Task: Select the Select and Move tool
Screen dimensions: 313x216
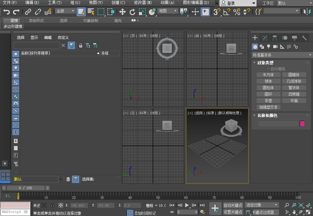Action: click(x=123, y=12)
